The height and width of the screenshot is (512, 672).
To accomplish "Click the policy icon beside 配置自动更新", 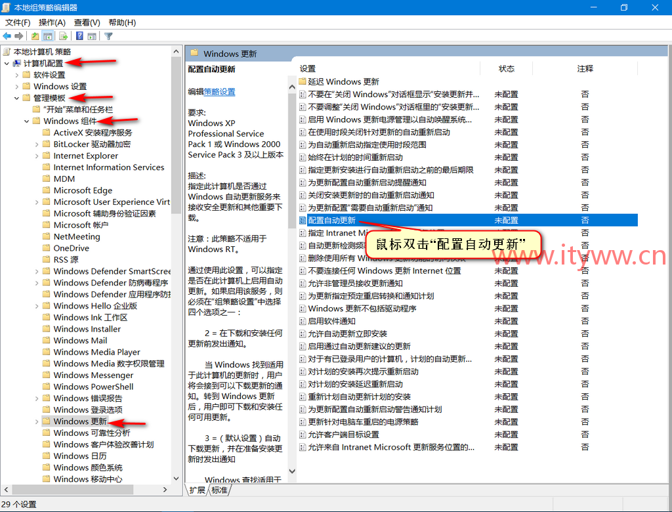I will pyautogui.click(x=303, y=221).
